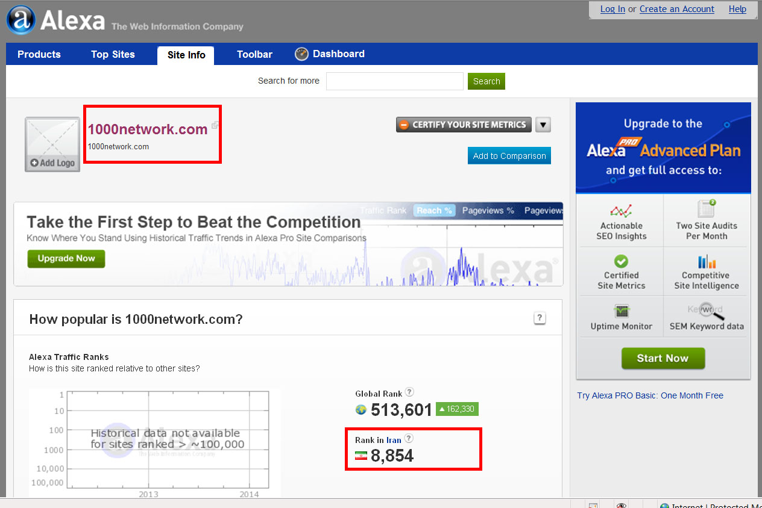This screenshot has width=762, height=508.
Task: Click the Iran flag icon
Action: (361, 456)
